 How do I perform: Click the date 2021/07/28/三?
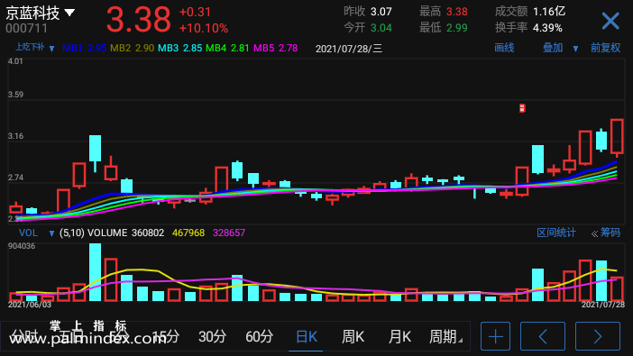[x=349, y=49]
